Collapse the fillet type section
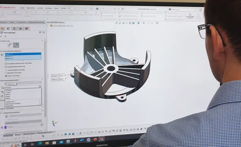The image size is (241, 147). click(x=42, y=40)
